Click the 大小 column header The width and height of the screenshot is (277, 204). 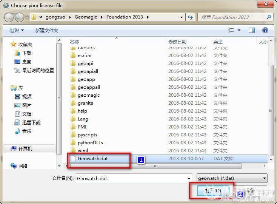coord(263,42)
